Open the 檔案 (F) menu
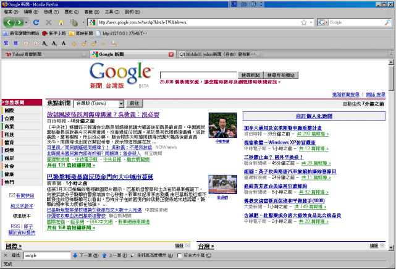This screenshot has width=396, height=269. [11, 12]
